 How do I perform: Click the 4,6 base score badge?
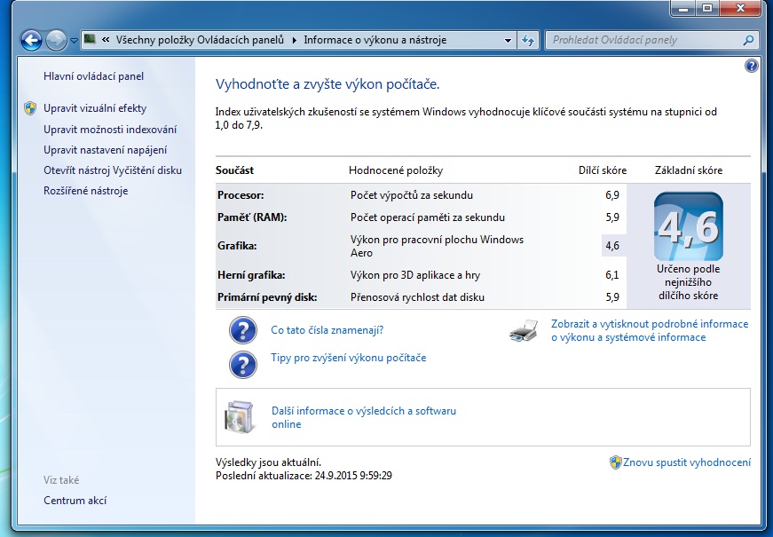(x=688, y=226)
